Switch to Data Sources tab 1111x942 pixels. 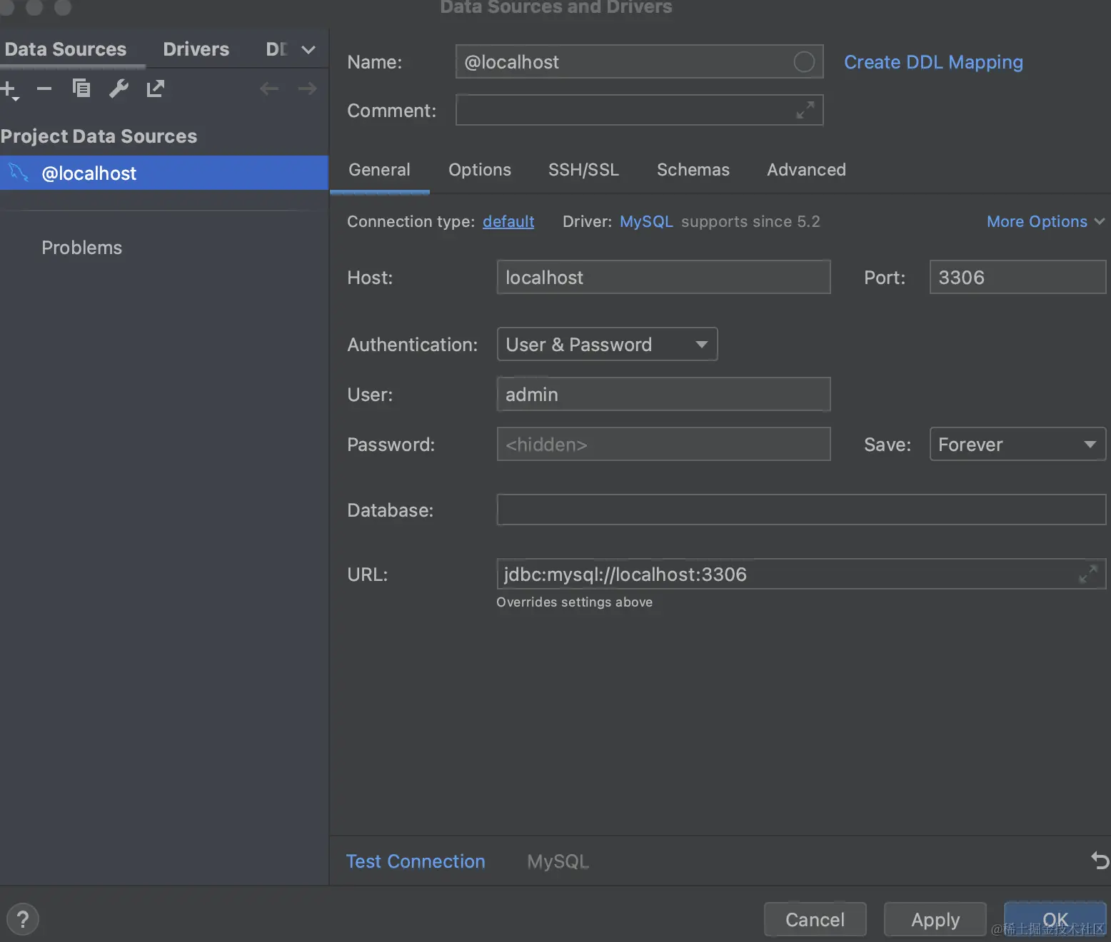pyautogui.click(x=66, y=49)
